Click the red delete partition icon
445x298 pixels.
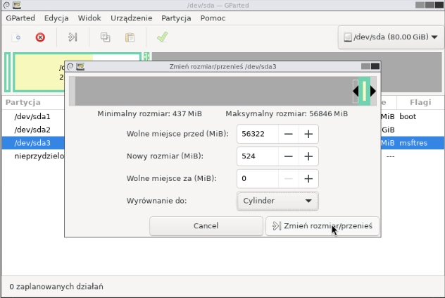[40, 37]
